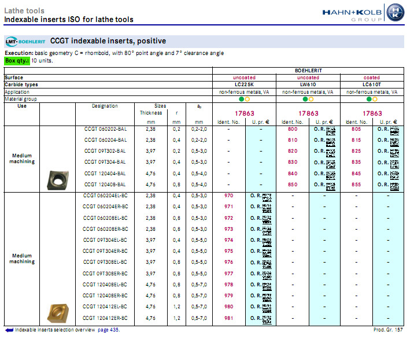Click the yellow material ring under LW610

311,99
